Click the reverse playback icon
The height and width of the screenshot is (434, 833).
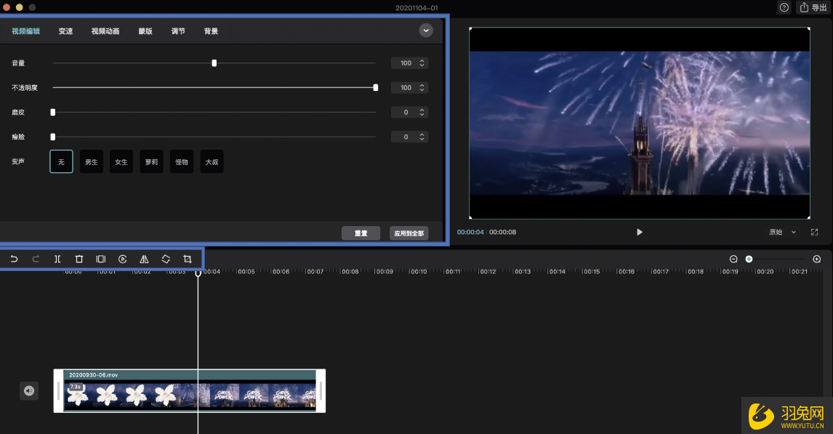123,259
